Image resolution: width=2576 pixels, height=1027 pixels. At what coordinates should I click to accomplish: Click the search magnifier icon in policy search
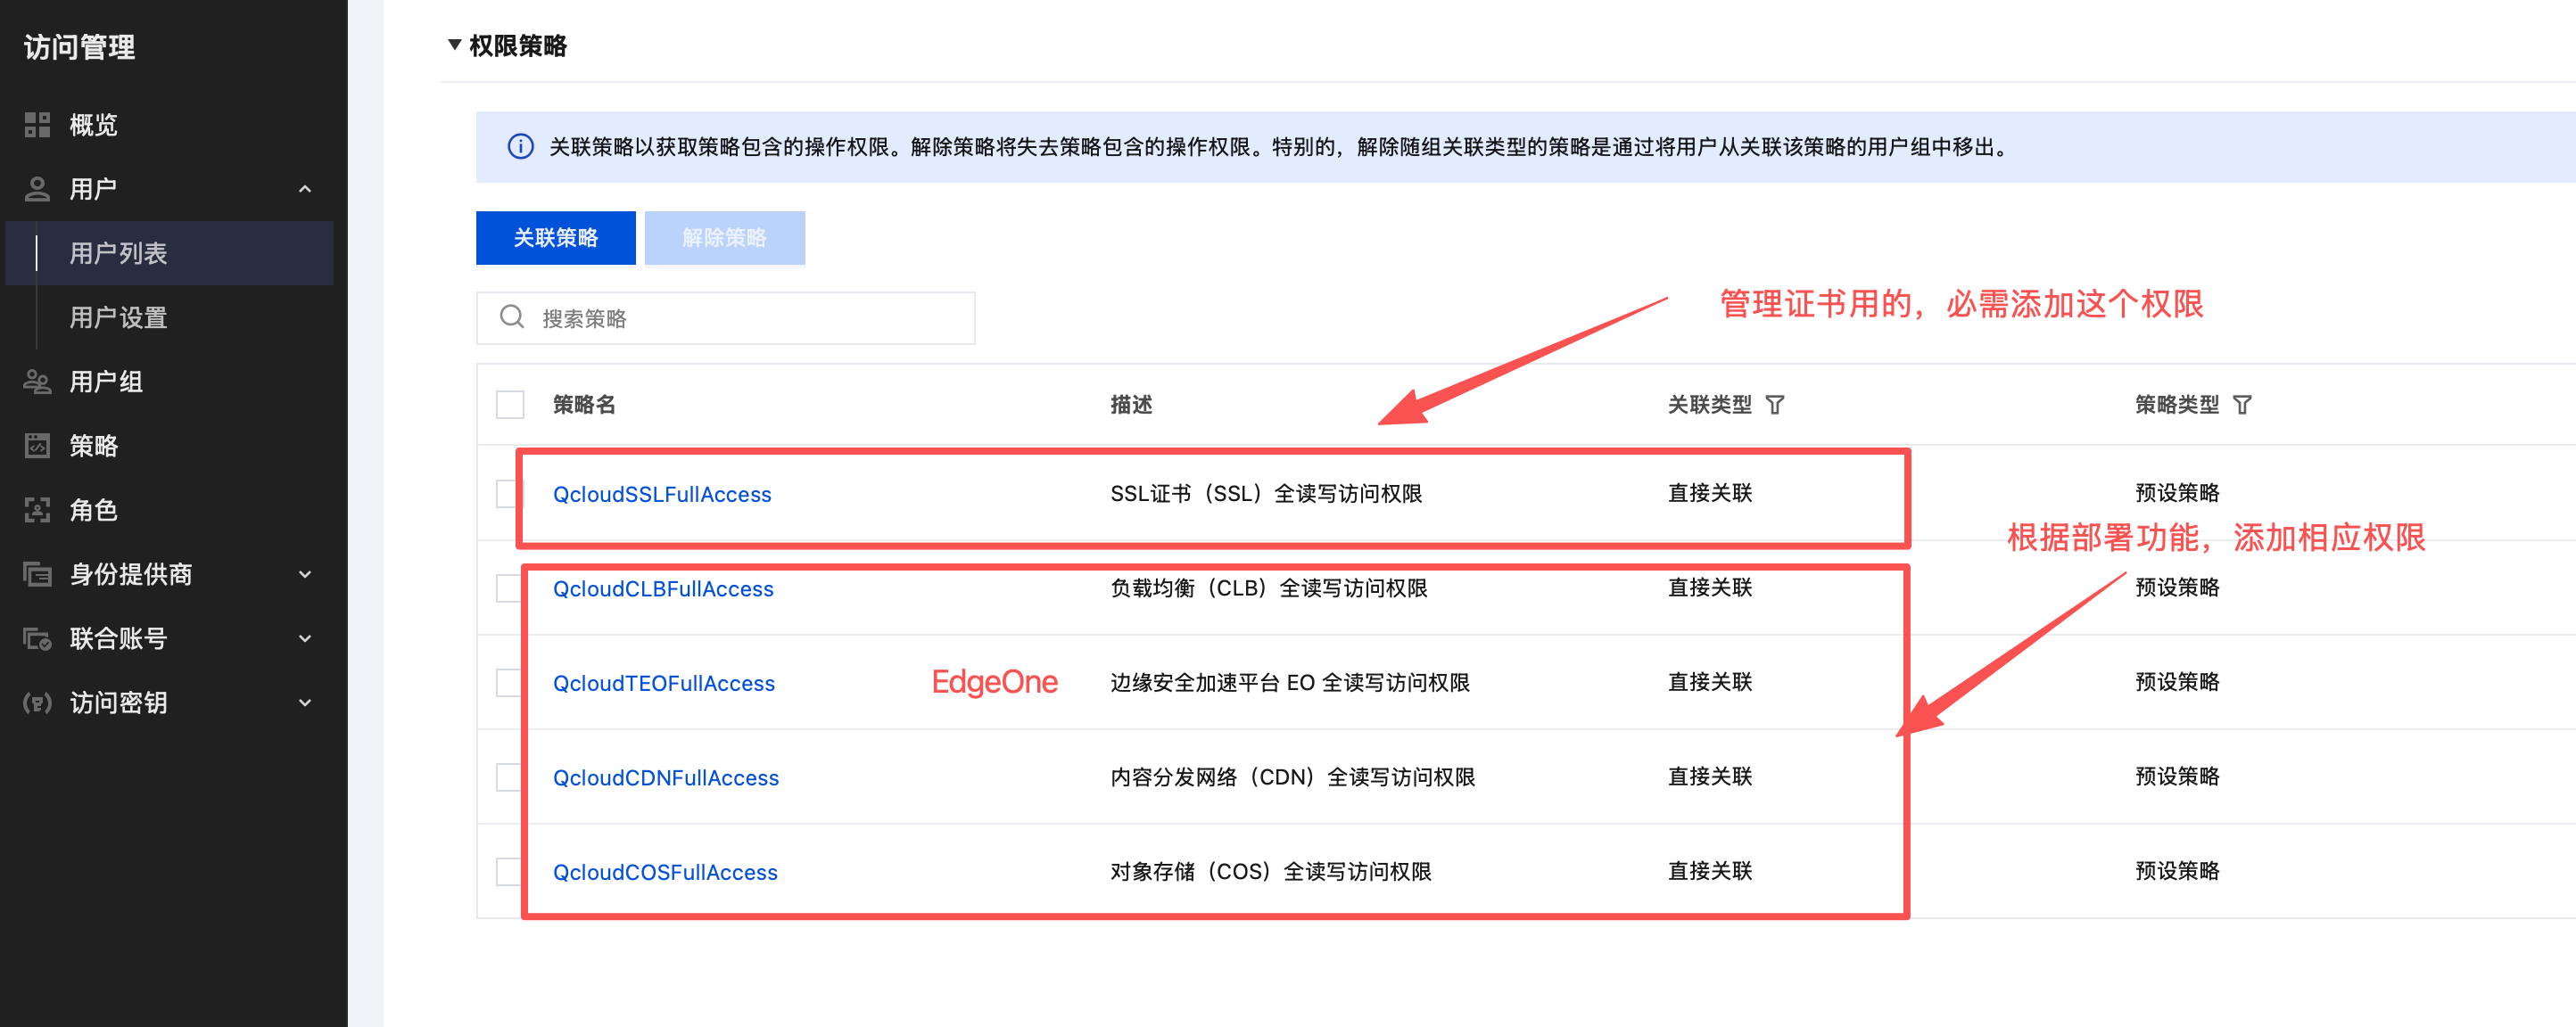512,317
